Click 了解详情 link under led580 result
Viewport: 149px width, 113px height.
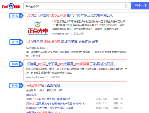coord(35,56)
